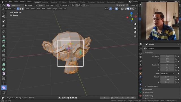Click the viewport zoom magnifier icon
This screenshot has width=181, height=102.
coord(135,24)
